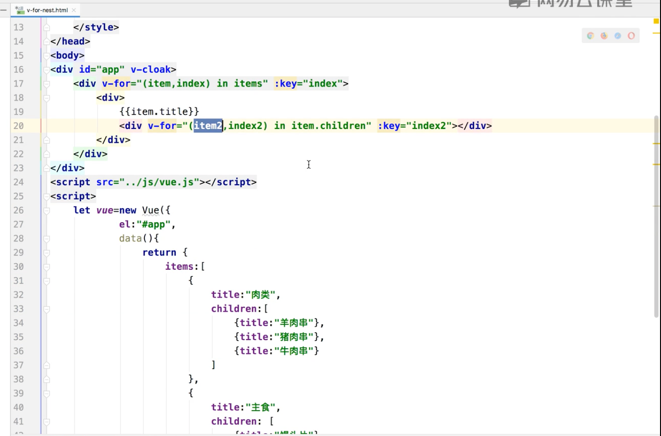Click the el:"#app" line

point(147,224)
